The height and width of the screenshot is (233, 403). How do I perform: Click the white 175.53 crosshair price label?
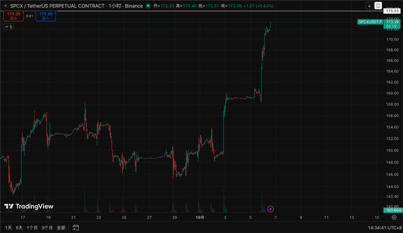392,11
